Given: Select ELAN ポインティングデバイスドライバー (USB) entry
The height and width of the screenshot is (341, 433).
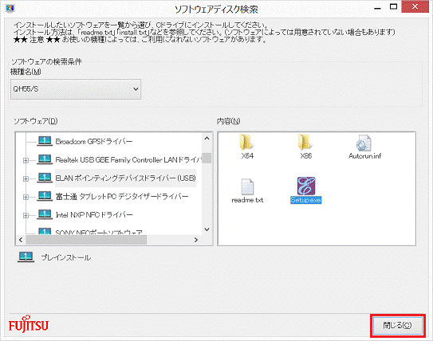Looking at the screenshot, I should pos(126,178).
